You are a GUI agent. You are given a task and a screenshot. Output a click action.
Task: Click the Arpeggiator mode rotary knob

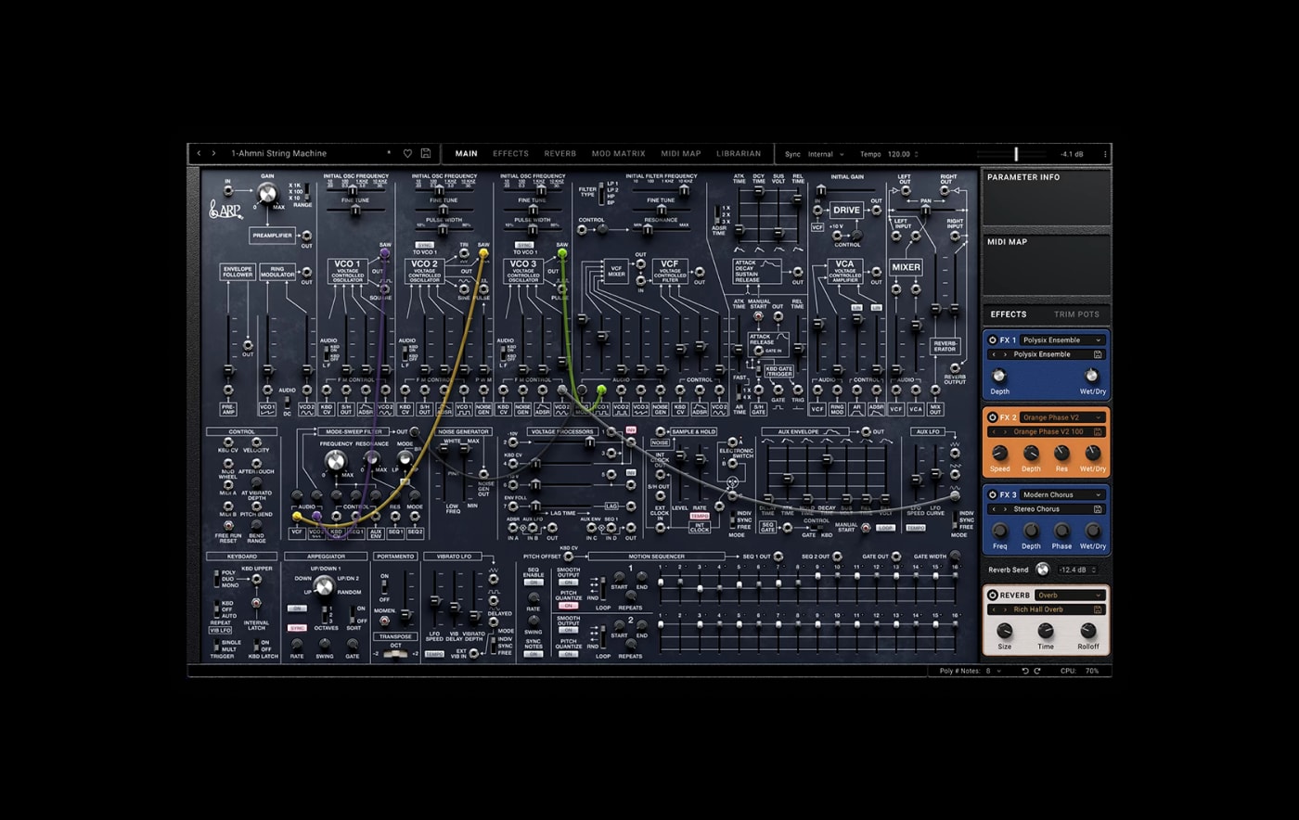323,585
